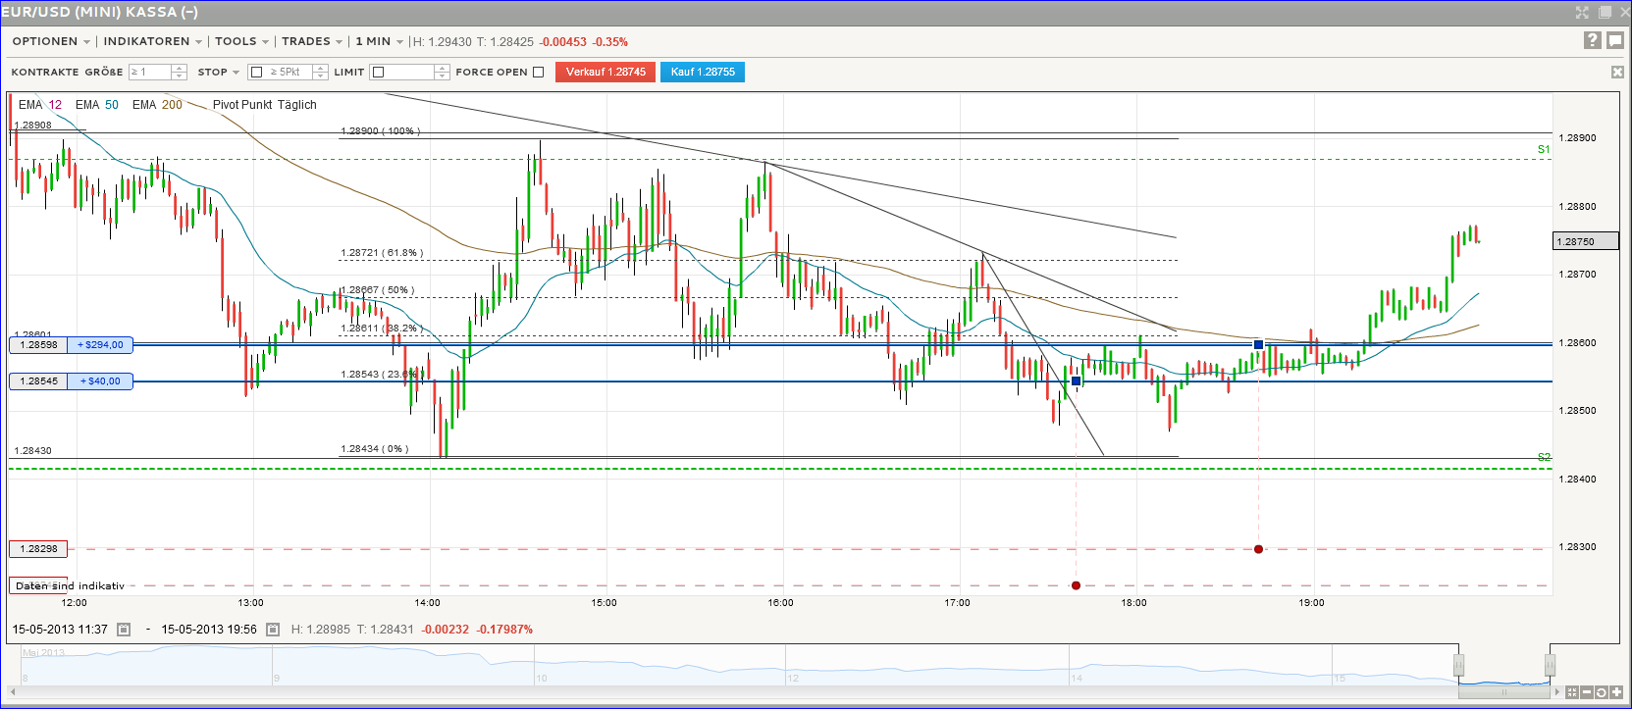The height and width of the screenshot is (709, 1632).
Task: Select the 1.28545 position label
Action: 38,381
